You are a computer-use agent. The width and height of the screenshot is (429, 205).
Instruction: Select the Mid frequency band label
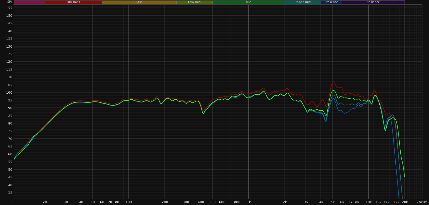[249, 2]
